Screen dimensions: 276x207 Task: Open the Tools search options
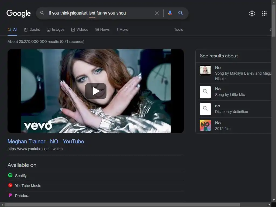click(178, 30)
